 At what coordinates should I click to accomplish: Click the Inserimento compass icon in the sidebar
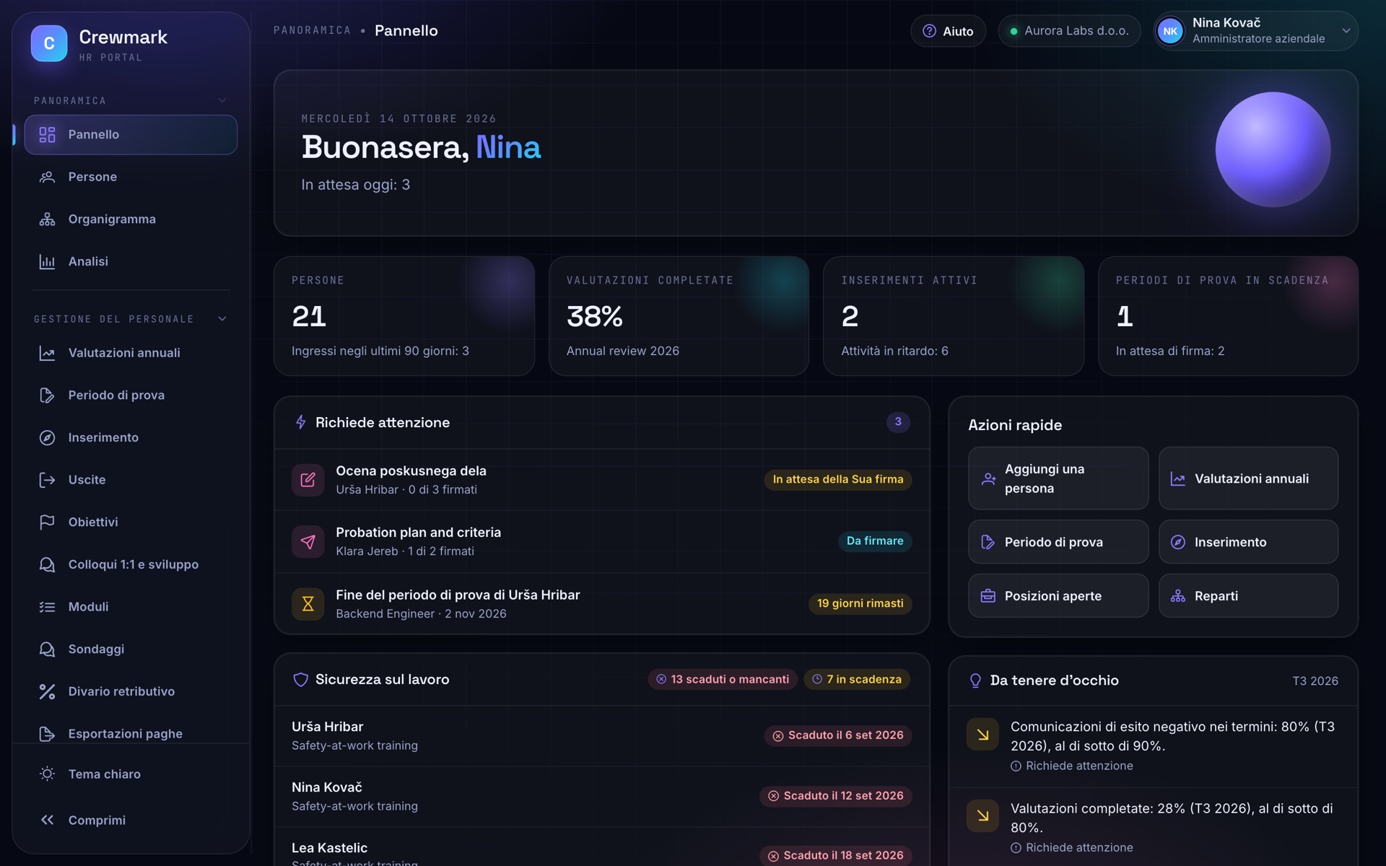[x=47, y=438]
